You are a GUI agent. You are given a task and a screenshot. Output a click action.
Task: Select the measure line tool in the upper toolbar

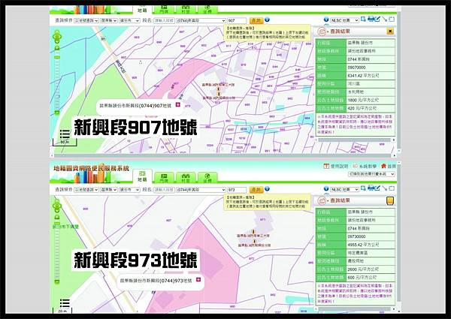[385, 20]
